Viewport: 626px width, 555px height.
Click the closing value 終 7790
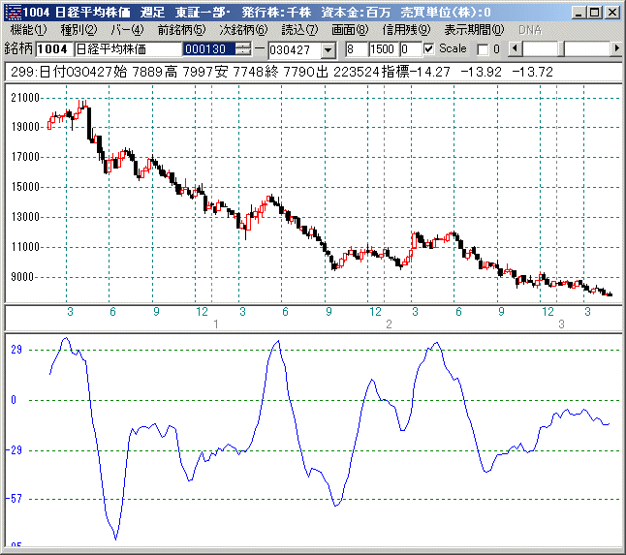point(289,72)
